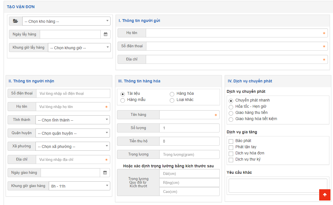
Task: Open the Khung giờ lấy hàng dropdown
Action: [x=79, y=48]
